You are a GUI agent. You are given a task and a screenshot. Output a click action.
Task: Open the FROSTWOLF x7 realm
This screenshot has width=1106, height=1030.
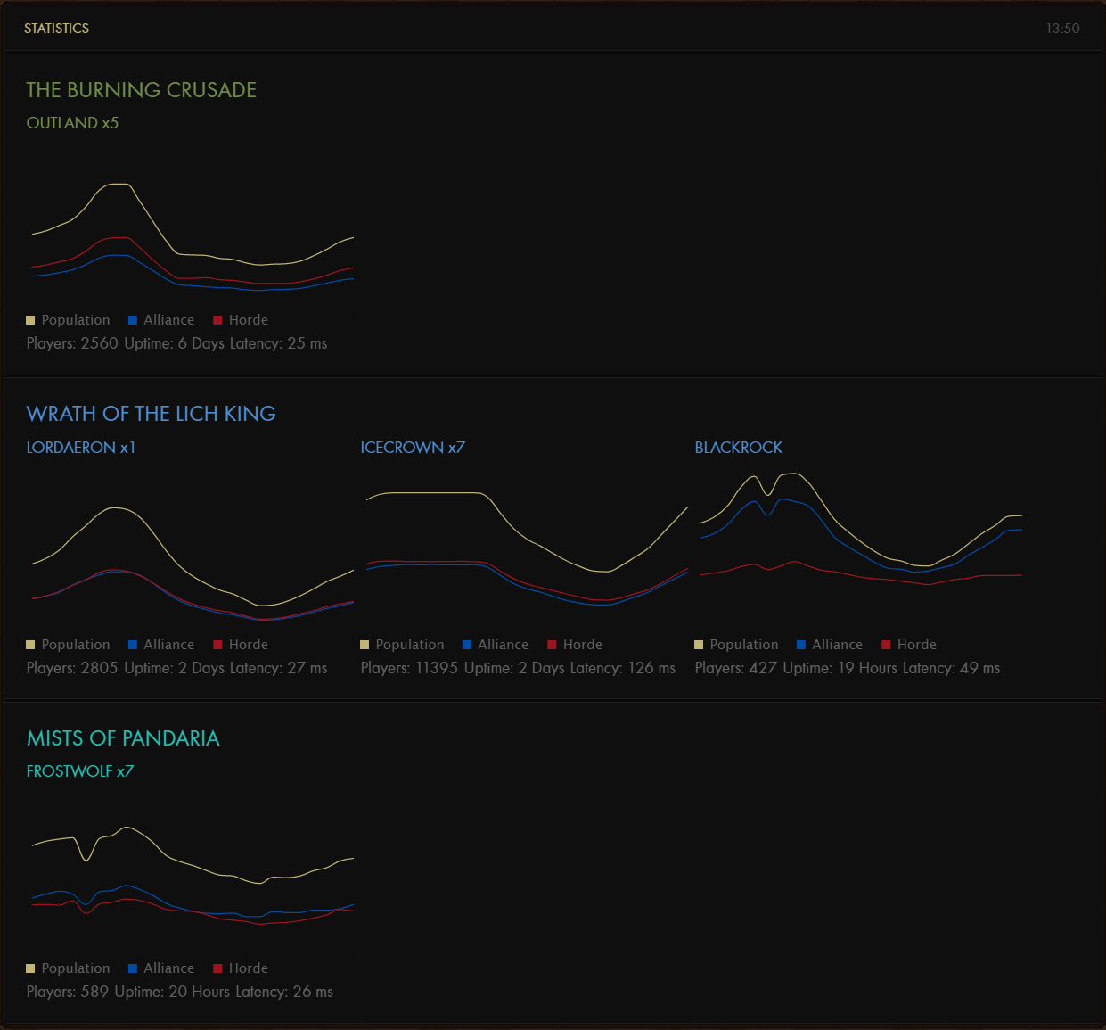[x=80, y=771]
